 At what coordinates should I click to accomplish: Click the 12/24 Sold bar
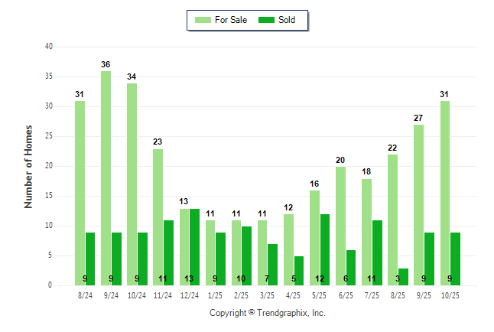195,247
